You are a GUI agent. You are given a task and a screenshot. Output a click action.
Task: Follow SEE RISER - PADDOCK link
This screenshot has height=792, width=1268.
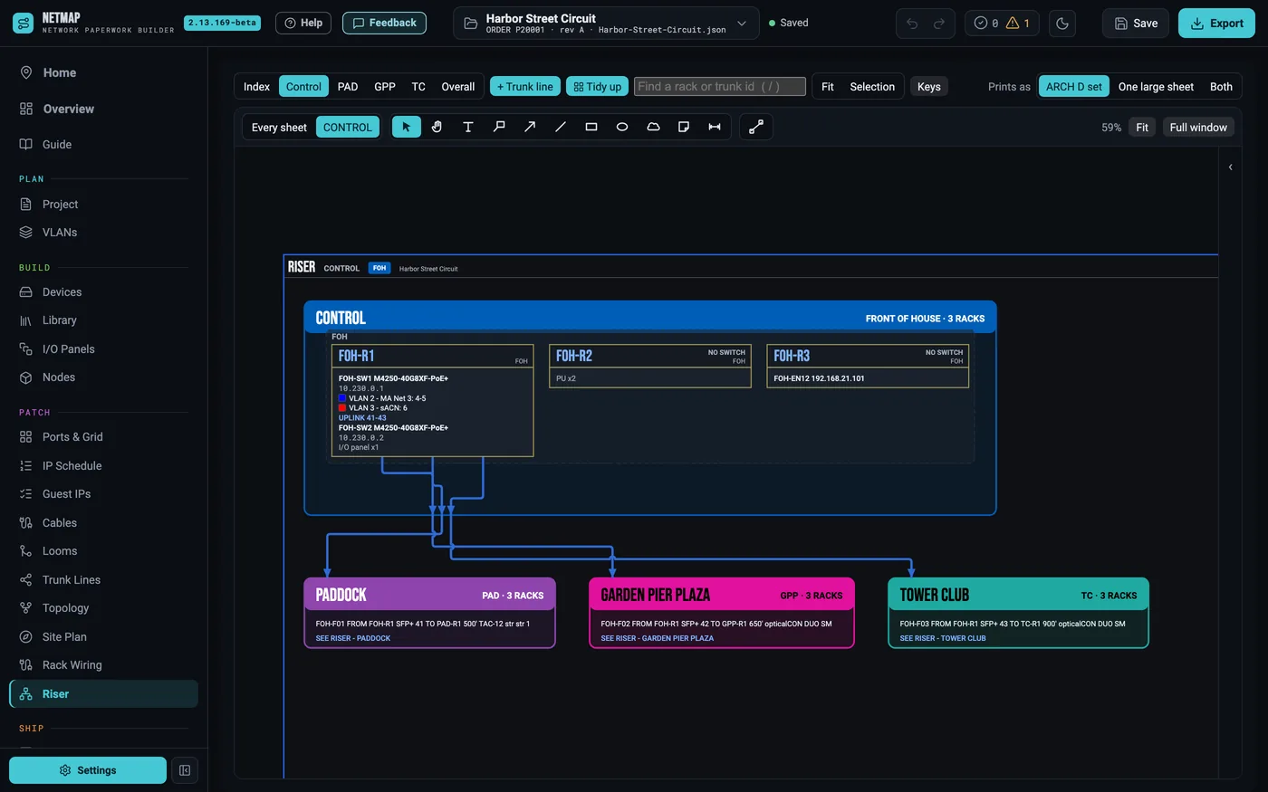click(353, 638)
